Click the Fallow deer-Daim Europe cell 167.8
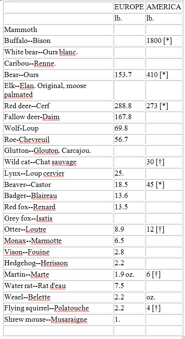This screenshot has width=185, height=339. coord(130,117)
